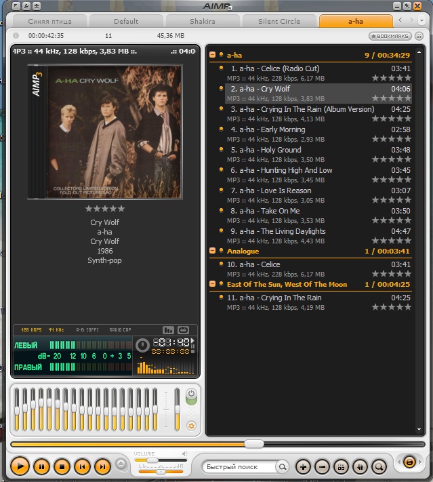Image resolution: width=433 pixels, height=482 pixels.
Task: Open the playlist management grid button
Action: pyautogui.click(x=341, y=467)
